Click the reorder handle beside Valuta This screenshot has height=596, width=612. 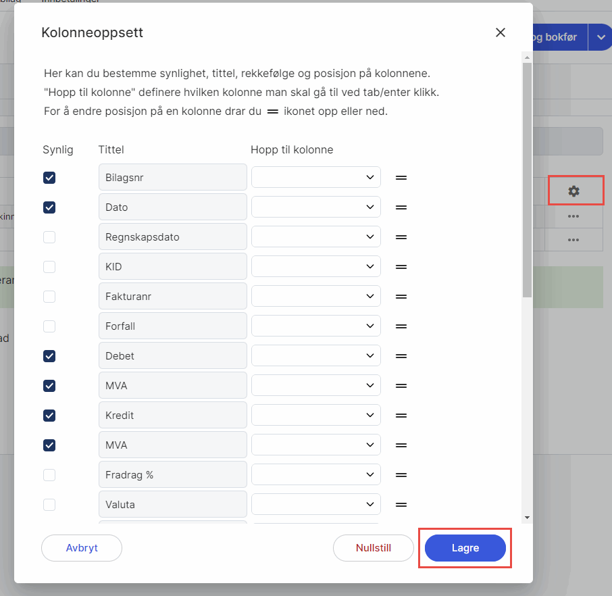coord(401,505)
